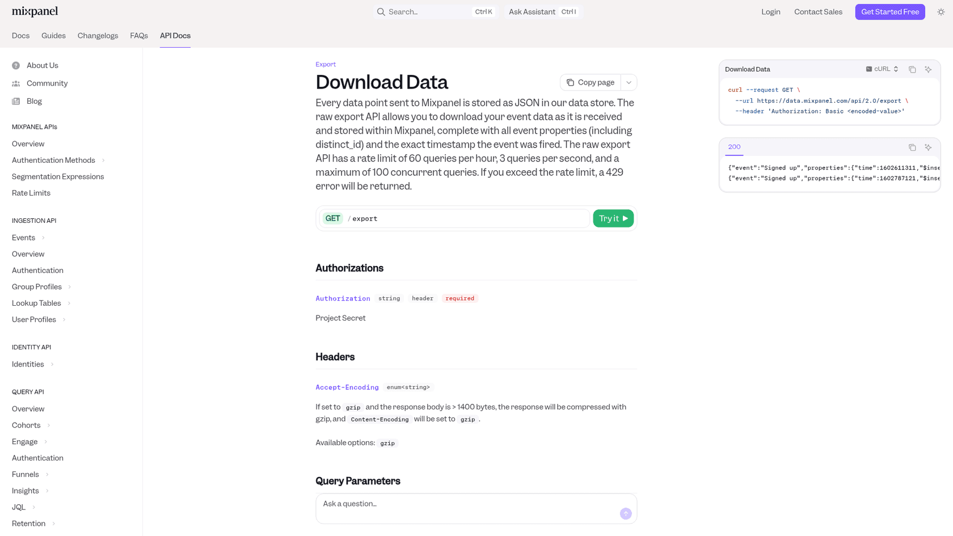Click the Ask Assistant button
This screenshot has width=953, height=536.
click(x=543, y=12)
